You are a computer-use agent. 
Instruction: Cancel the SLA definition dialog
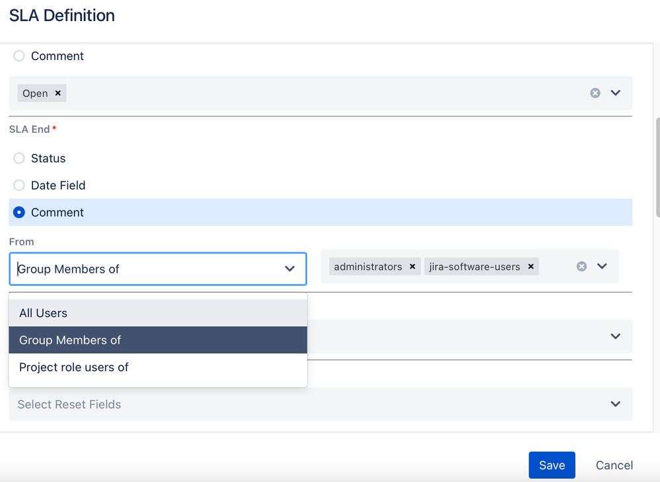pyautogui.click(x=614, y=465)
